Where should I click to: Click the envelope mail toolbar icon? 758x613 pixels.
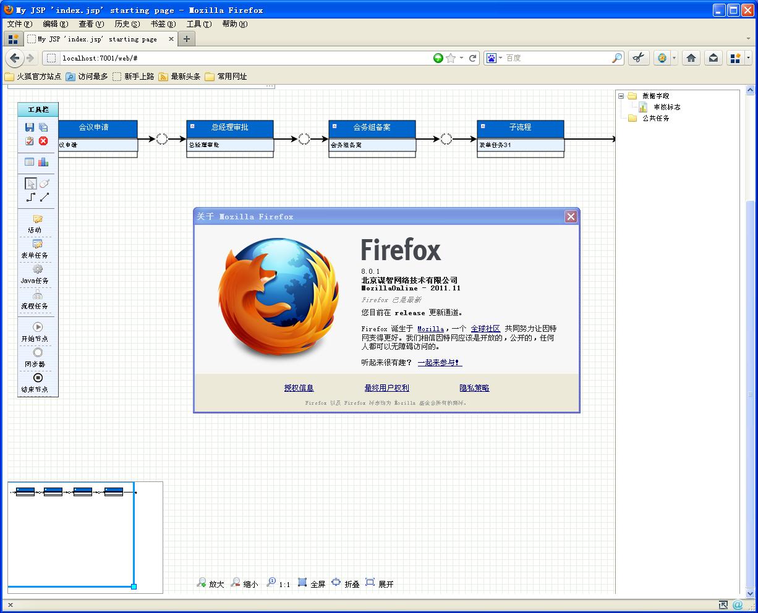point(713,58)
